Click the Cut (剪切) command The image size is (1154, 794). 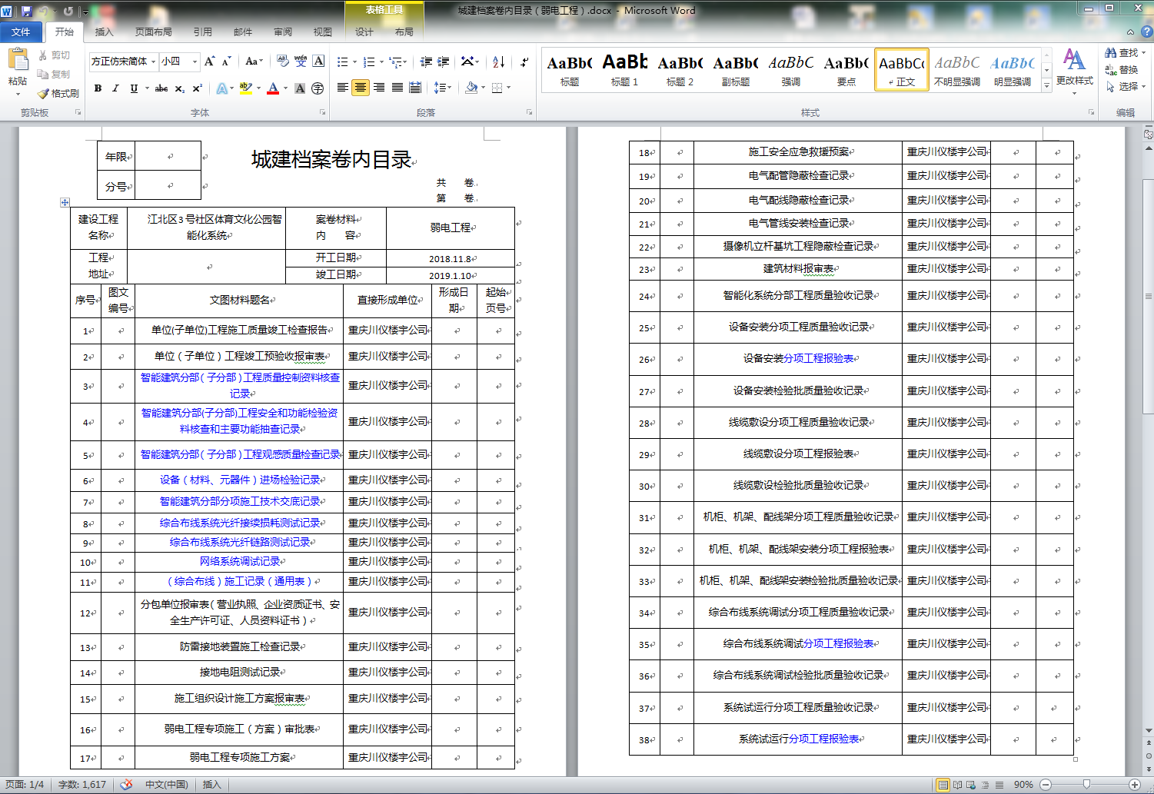pyautogui.click(x=54, y=55)
